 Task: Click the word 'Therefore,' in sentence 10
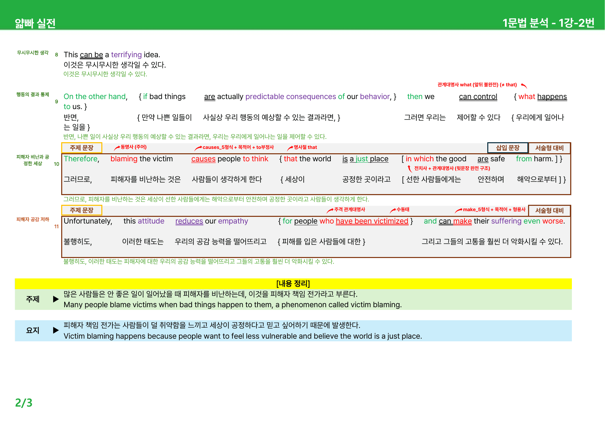pos(82,159)
